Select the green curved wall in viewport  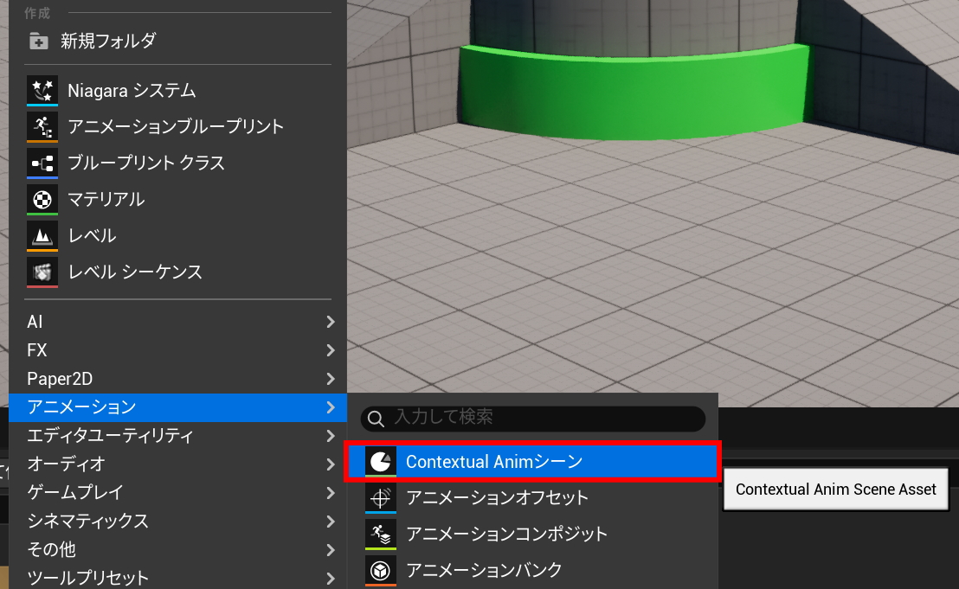point(632,91)
